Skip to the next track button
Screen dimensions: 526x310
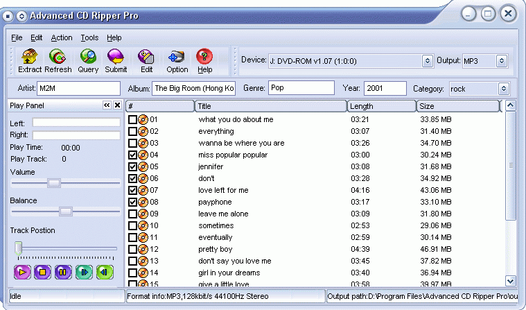pos(84,272)
